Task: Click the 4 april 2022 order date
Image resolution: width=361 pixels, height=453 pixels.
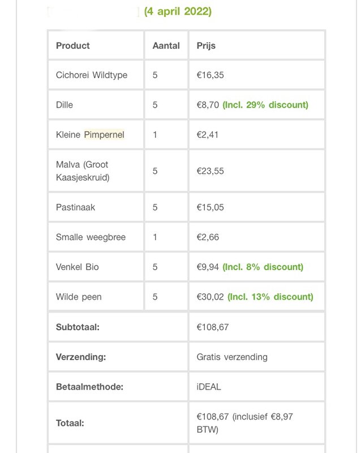Action: 178,11
